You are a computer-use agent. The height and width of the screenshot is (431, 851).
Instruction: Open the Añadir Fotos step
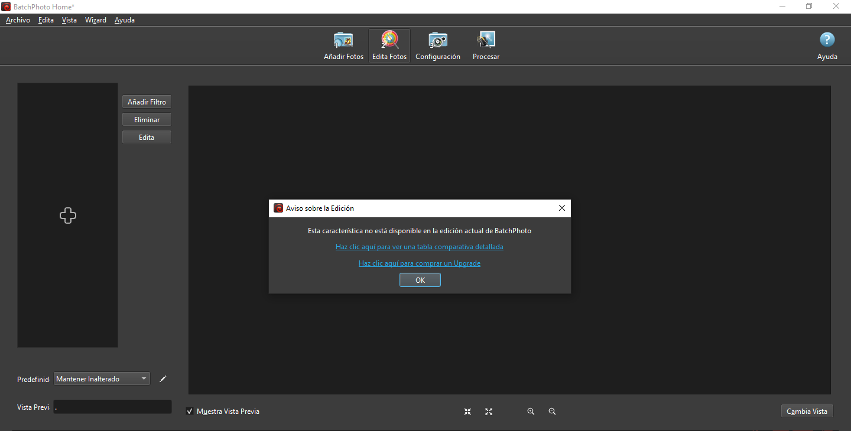[343, 46]
